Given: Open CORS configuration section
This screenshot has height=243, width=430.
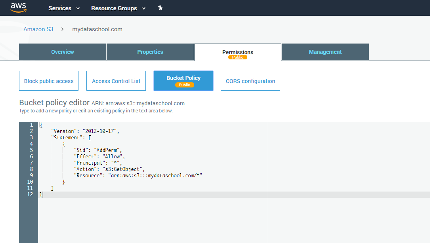Looking at the screenshot, I should (250, 81).
